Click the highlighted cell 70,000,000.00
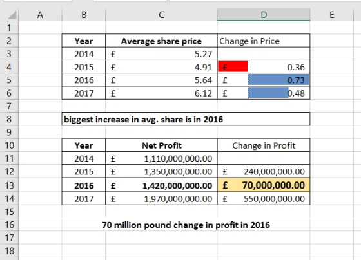Viewport: 361px width, 260px height. point(264,185)
